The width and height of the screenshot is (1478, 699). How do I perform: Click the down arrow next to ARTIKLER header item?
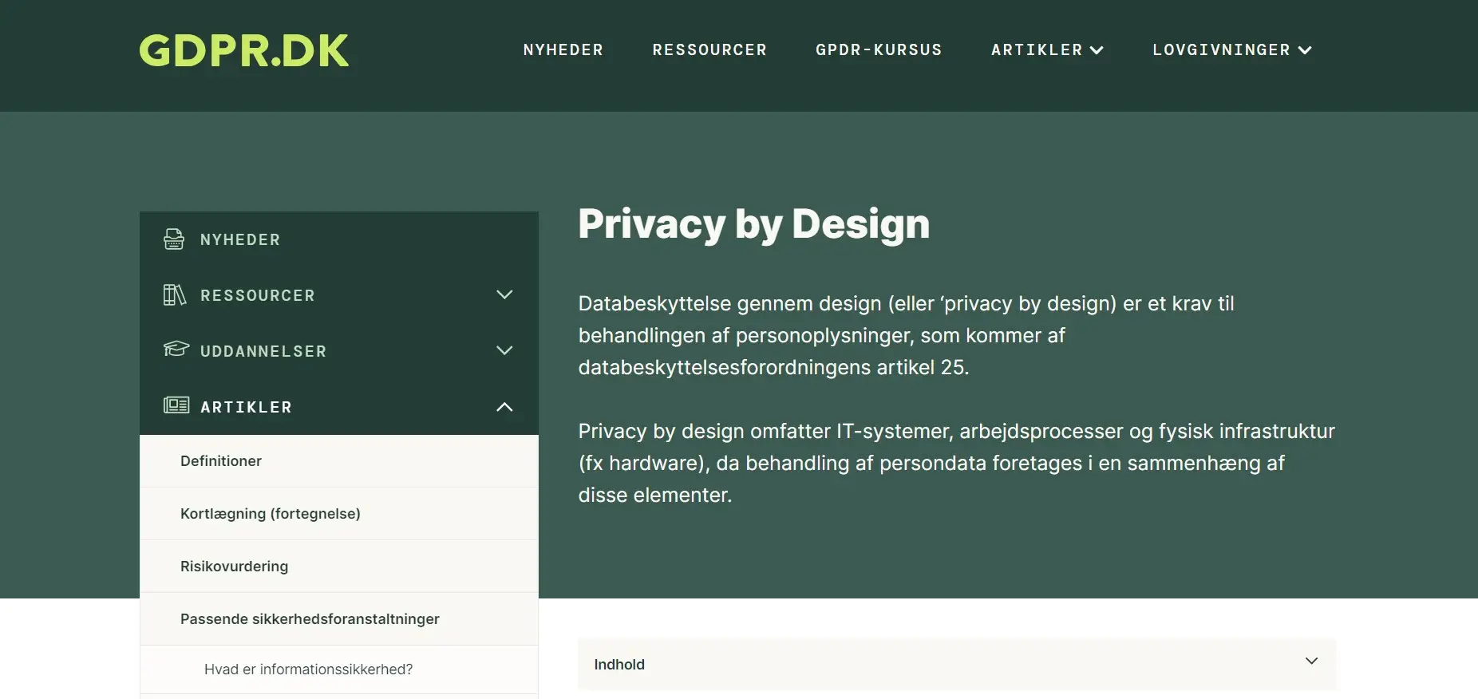1098,49
